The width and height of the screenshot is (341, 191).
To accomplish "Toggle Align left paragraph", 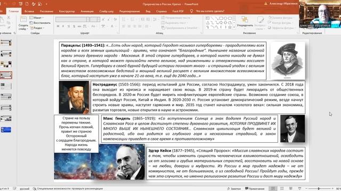I will click(x=124, y=26).
